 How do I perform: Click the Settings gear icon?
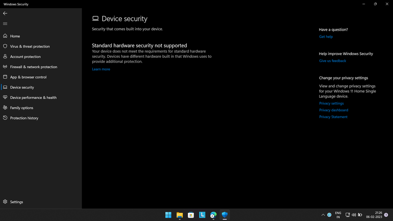point(5,201)
